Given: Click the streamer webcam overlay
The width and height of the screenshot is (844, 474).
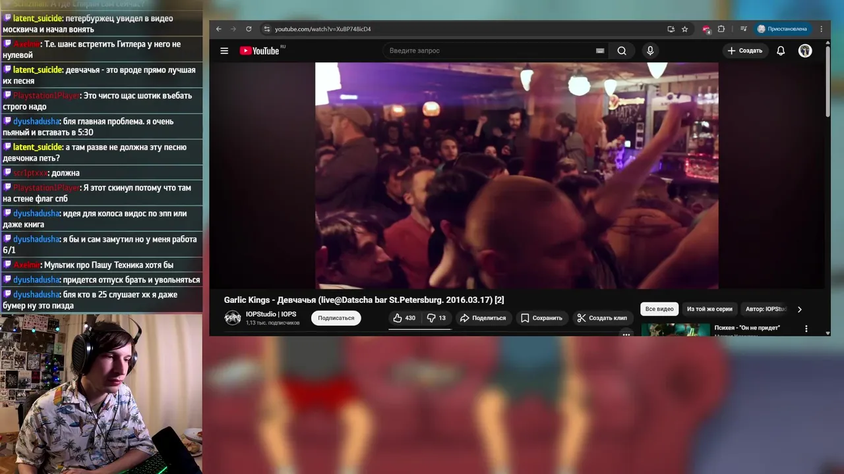Looking at the screenshot, I should (x=101, y=394).
